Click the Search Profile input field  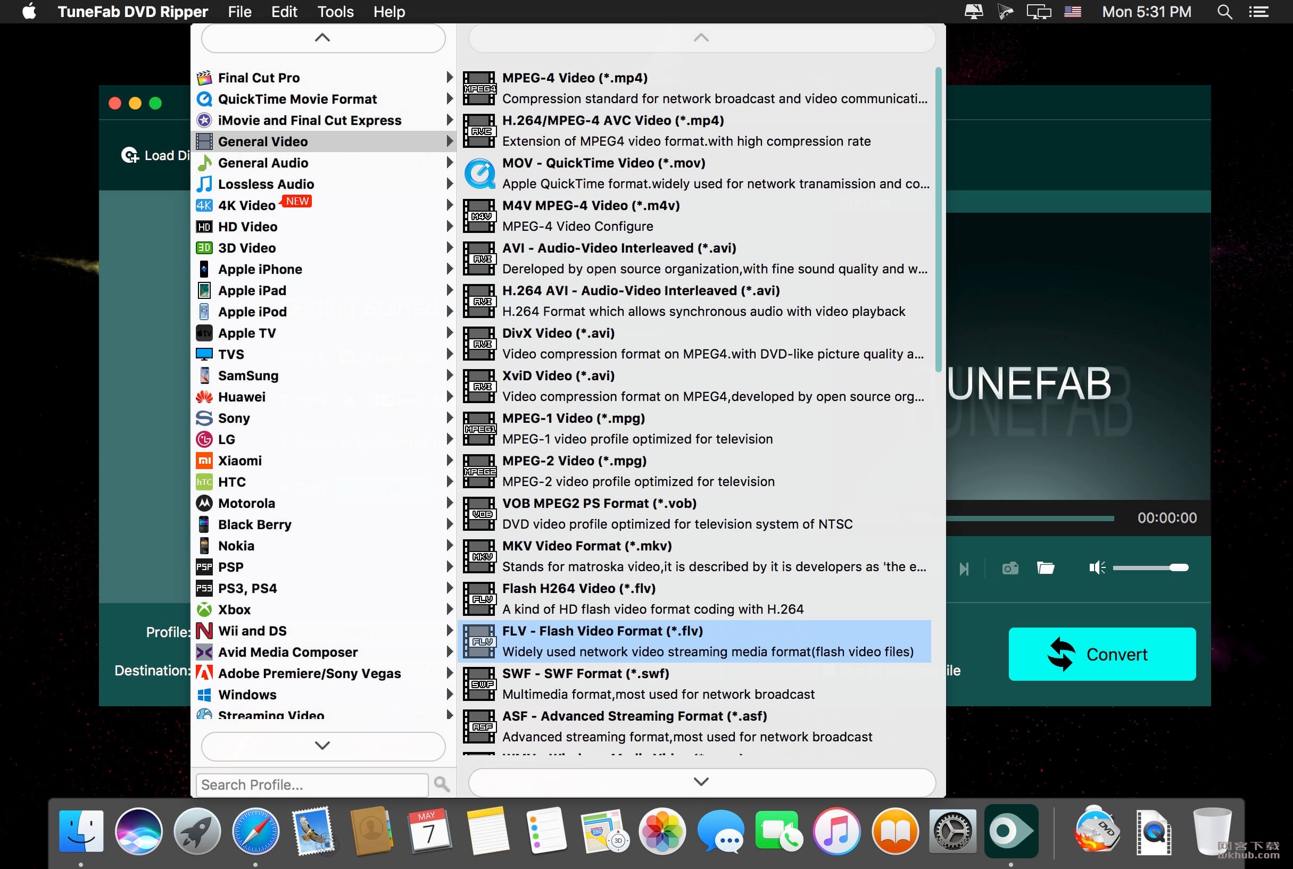pyautogui.click(x=312, y=785)
